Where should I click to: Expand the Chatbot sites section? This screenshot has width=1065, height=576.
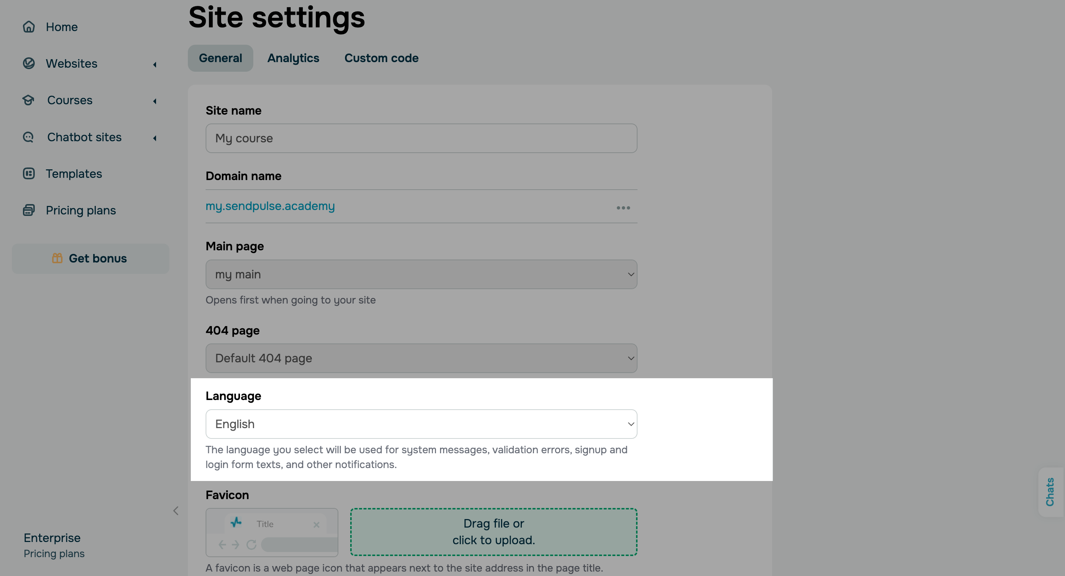coord(155,138)
